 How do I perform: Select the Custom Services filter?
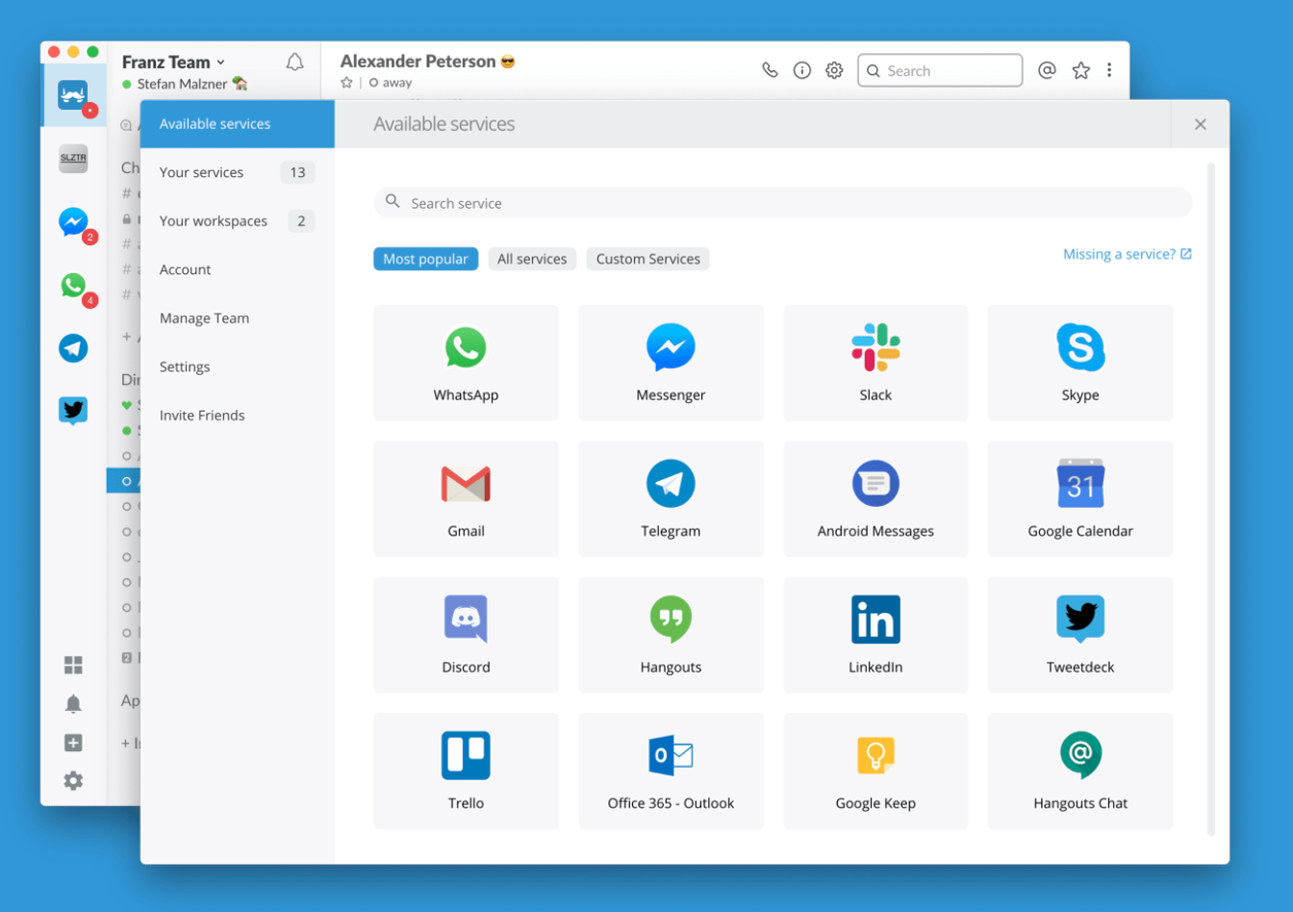647,259
